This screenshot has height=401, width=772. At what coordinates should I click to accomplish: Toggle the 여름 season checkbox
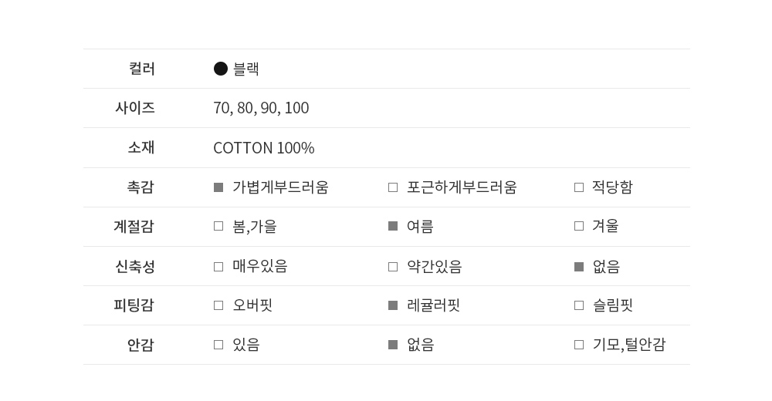coord(393,226)
